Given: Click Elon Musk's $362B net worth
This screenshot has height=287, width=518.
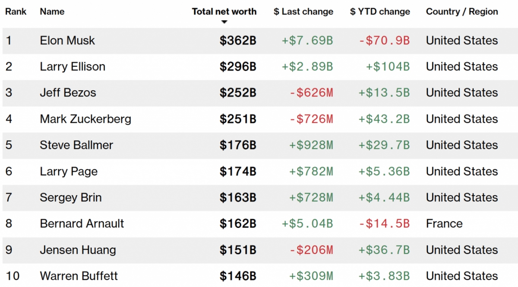Looking at the screenshot, I should coord(238,41).
